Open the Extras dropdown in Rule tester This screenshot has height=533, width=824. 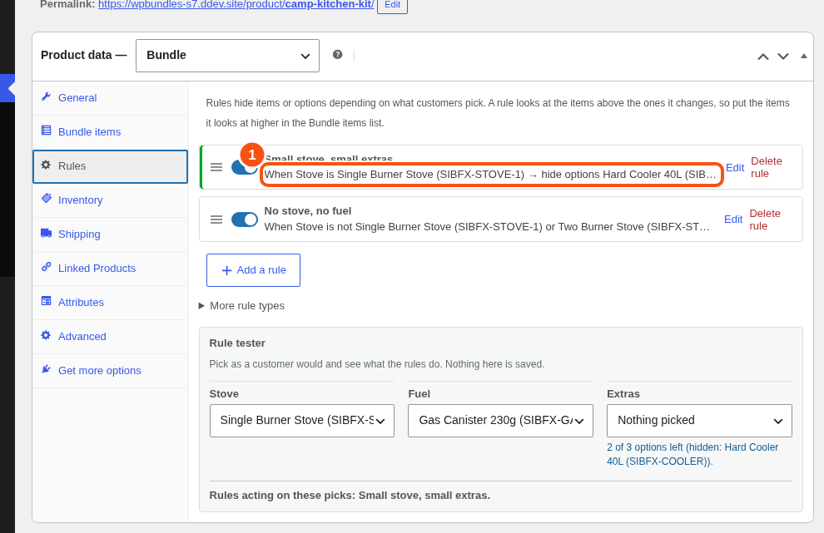[699, 421]
